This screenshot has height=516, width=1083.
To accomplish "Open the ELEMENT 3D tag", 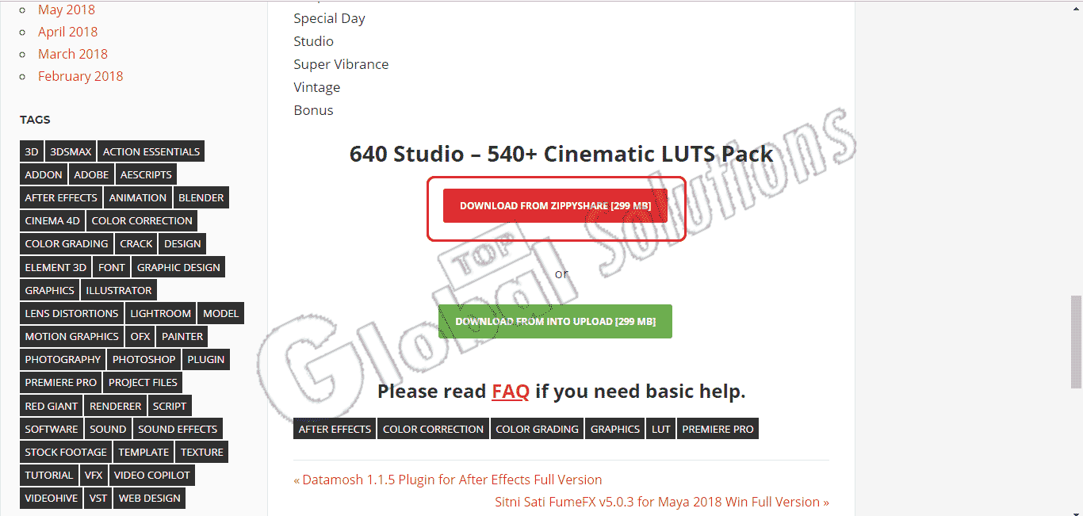I will (55, 267).
